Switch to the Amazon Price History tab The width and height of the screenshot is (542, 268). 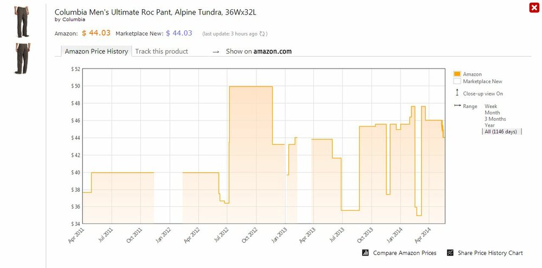coord(96,51)
